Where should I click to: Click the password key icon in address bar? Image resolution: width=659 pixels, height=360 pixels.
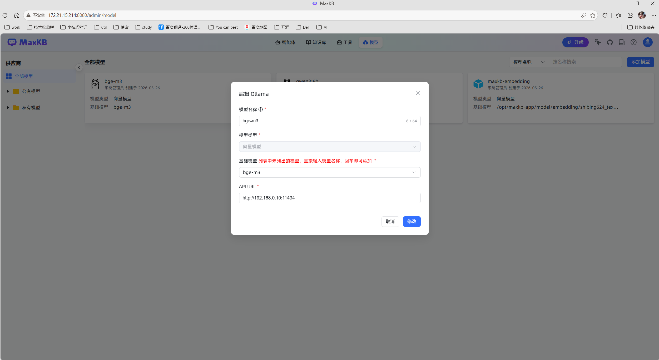pos(583,15)
